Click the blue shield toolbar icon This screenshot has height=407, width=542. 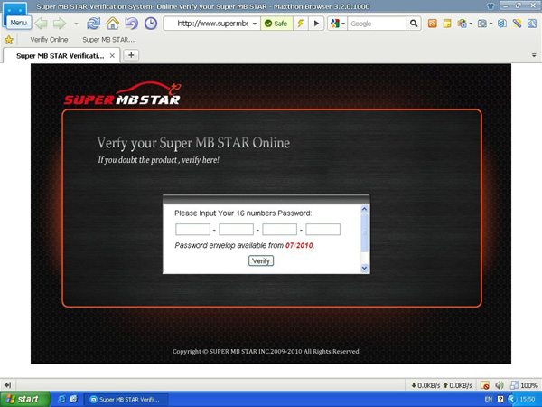tap(502, 24)
